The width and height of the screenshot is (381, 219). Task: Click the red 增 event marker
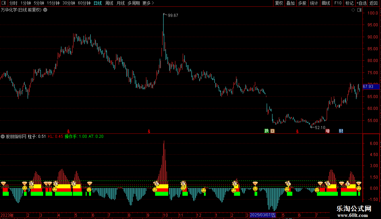(327, 131)
